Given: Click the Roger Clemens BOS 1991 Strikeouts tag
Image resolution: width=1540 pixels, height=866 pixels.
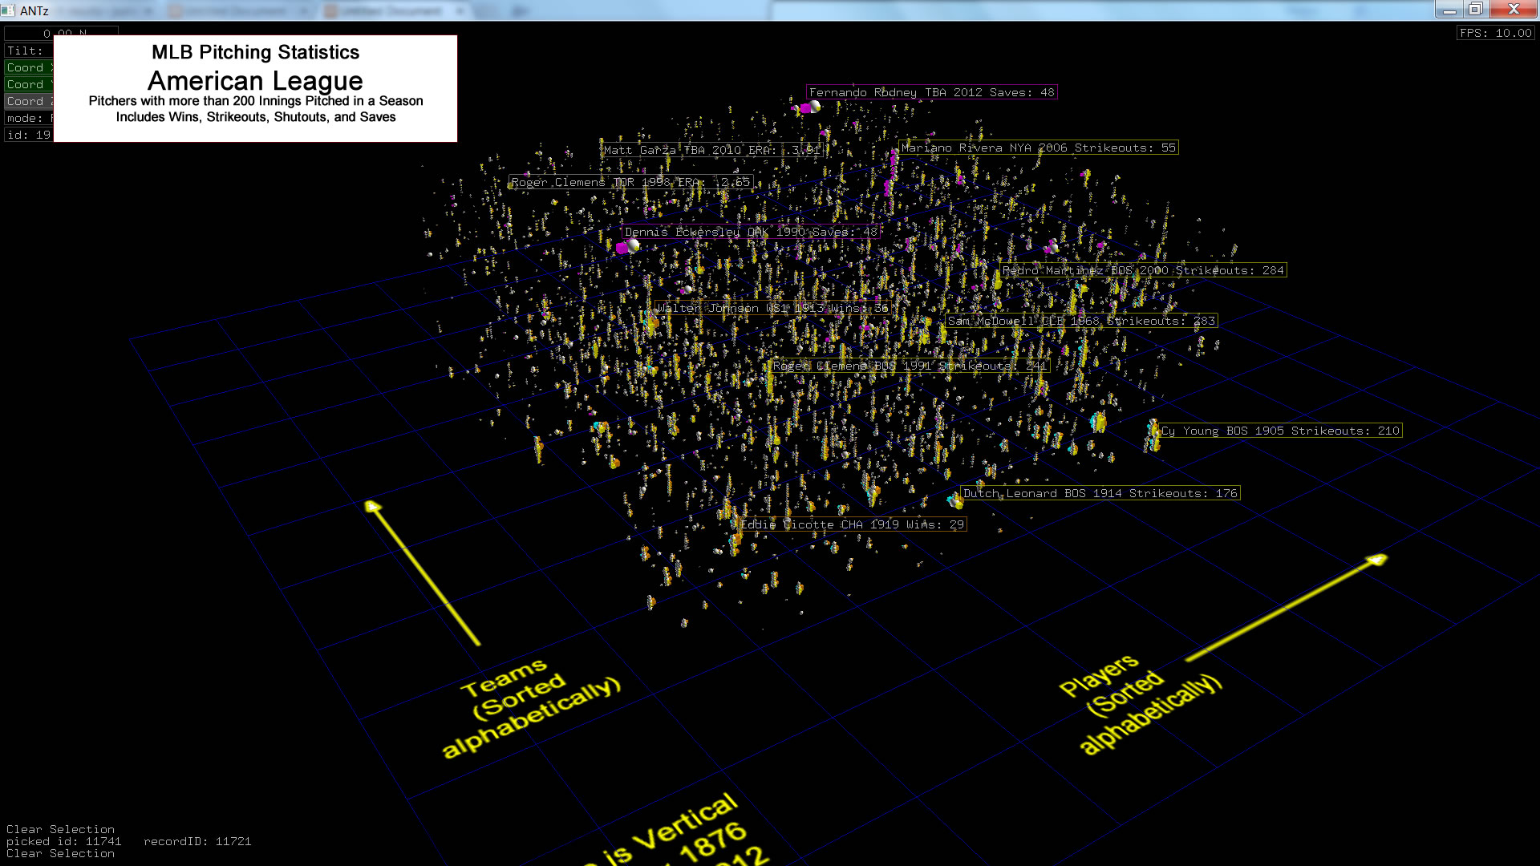Looking at the screenshot, I should click(910, 366).
